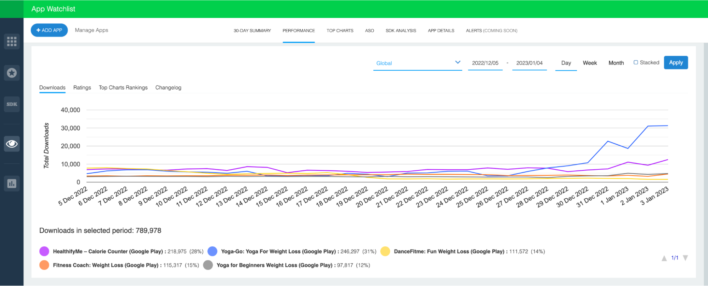Open the apps grid sidebar icon
The width and height of the screenshot is (708, 286).
pos(12,41)
